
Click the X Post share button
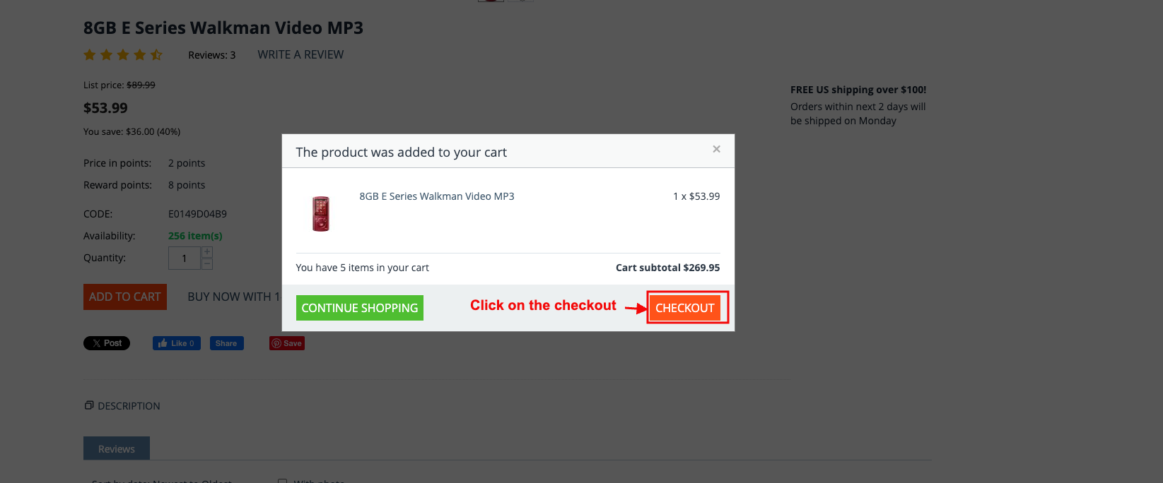(107, 343)
